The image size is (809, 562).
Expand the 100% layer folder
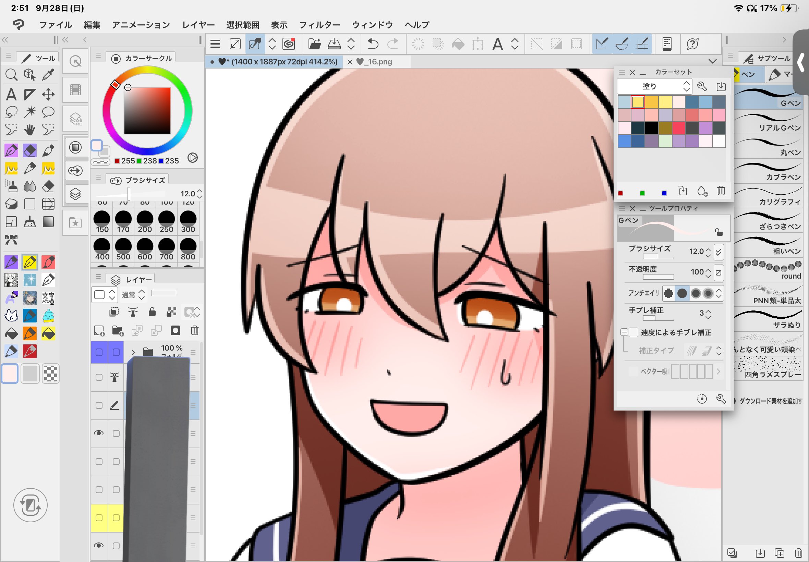tap(133, 352)
